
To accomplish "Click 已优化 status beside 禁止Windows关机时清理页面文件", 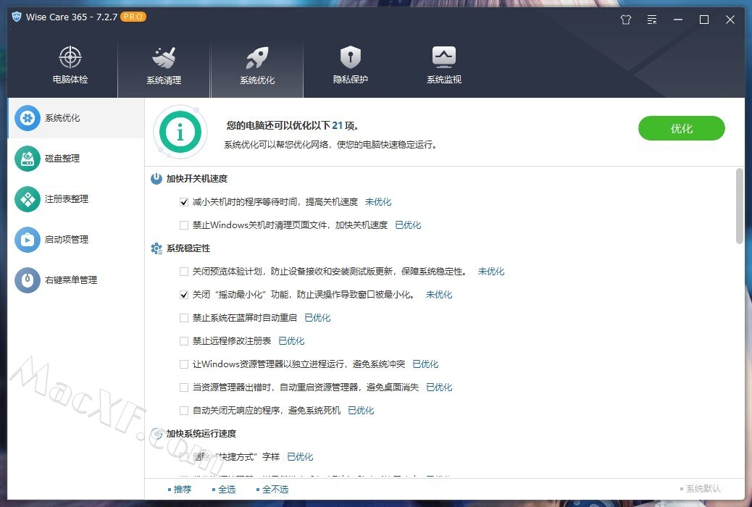I will 408,225.
